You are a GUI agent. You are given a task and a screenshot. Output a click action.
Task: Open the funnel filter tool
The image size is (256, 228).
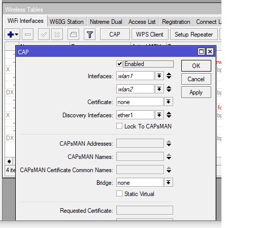(90, 35)
